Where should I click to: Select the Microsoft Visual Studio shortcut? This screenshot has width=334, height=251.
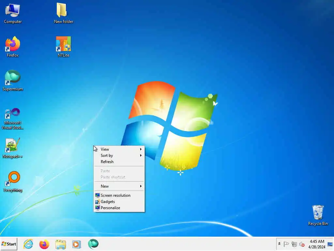point(13,119)
